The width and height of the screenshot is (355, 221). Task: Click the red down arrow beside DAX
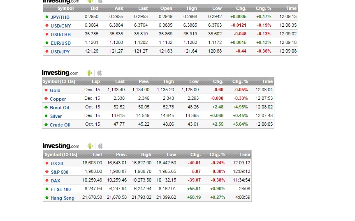47,181
